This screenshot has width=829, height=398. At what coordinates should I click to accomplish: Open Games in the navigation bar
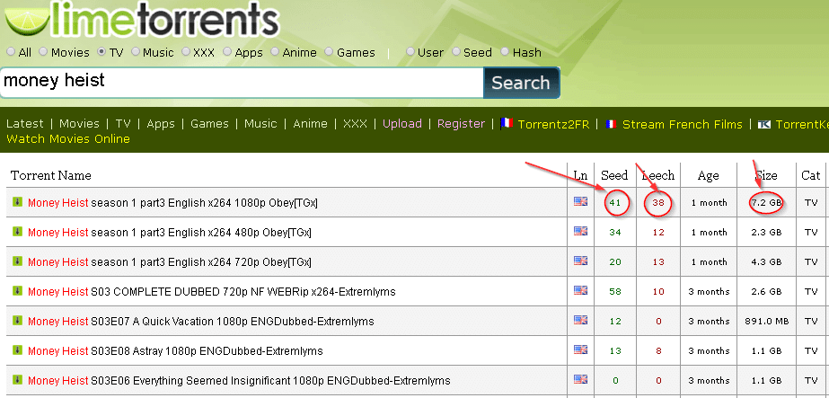(x=209, y=124)
